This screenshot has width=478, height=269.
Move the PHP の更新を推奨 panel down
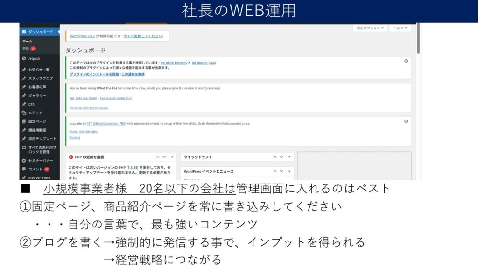pos(164,157)
